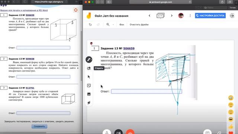The width and height of the screenshot is (238, 134).
Task: Open the Jamboard more options menu
Action: (190, 16)
